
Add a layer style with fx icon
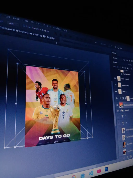pos(128,157)
